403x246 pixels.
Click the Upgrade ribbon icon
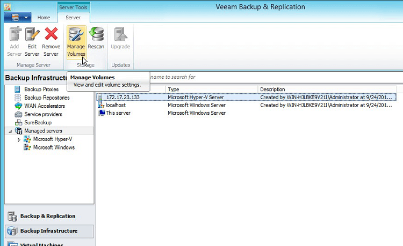click(120, 34)
